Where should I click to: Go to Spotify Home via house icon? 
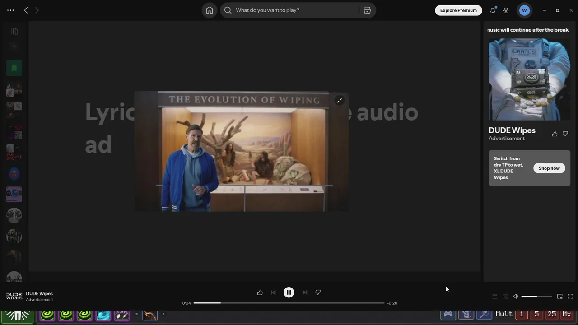point(210,10)
